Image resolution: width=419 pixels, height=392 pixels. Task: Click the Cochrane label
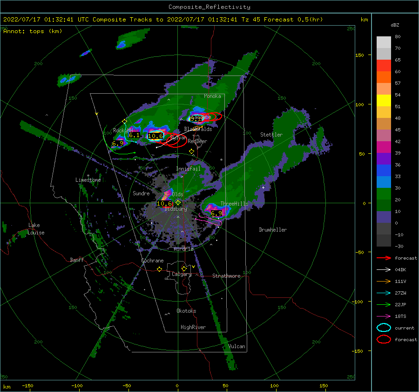(x=152, y=261)
